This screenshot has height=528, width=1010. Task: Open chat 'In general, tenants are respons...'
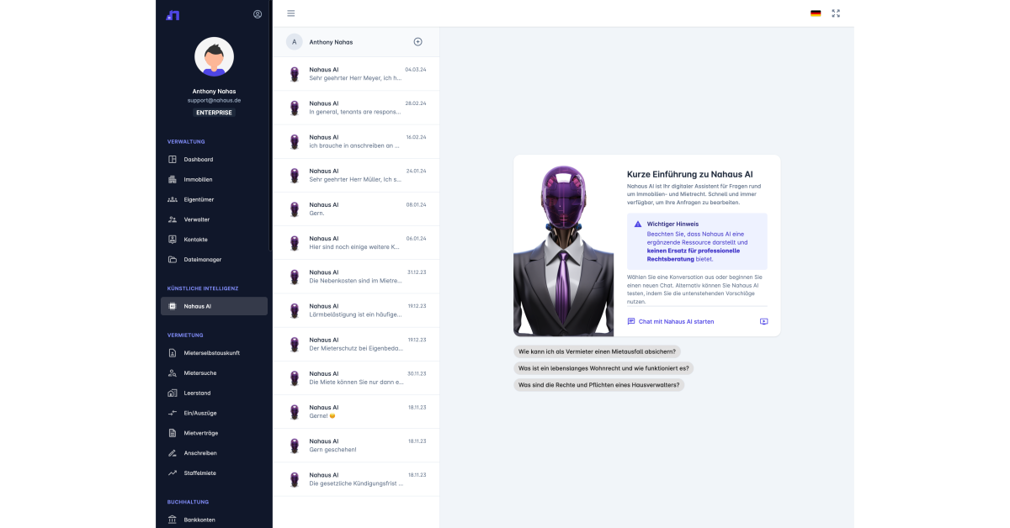click(x=356, y=108)
